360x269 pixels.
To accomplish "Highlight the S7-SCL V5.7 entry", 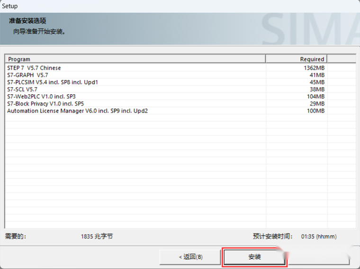I will [22, 89].
